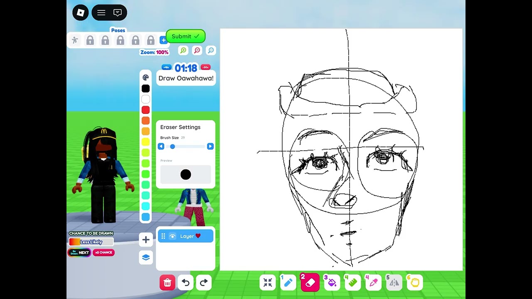The image size is (532, 299).
Task: Click the zoom out magnifier
Action: tap(197, 50)
